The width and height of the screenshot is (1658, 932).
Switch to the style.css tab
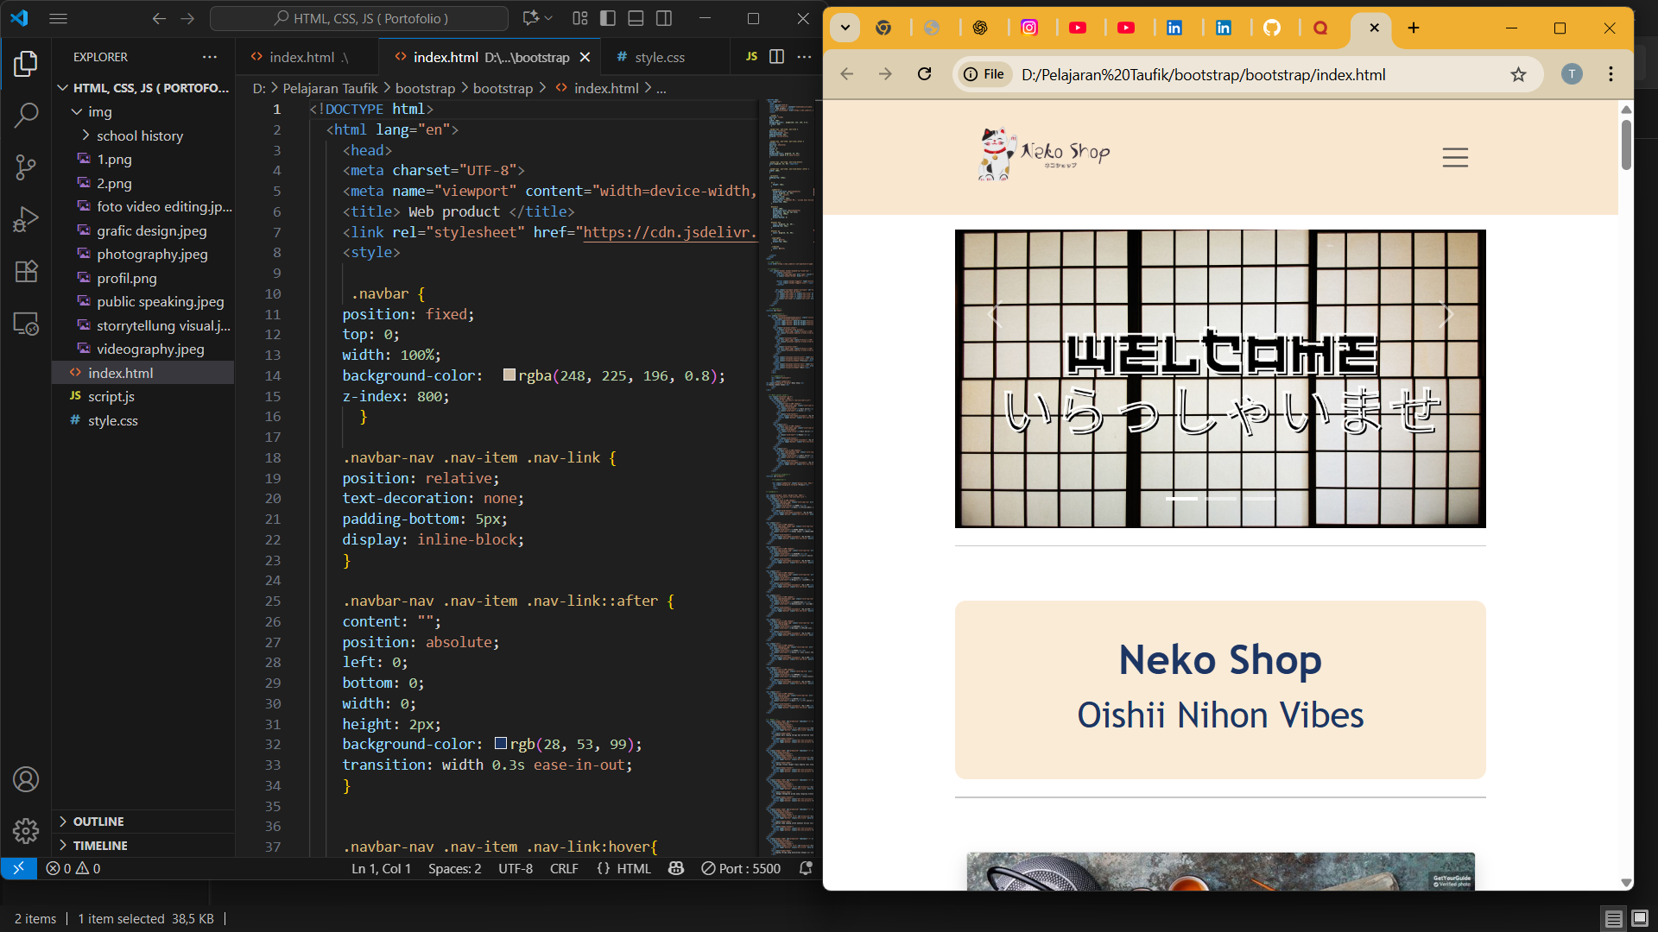coord(659,57)
